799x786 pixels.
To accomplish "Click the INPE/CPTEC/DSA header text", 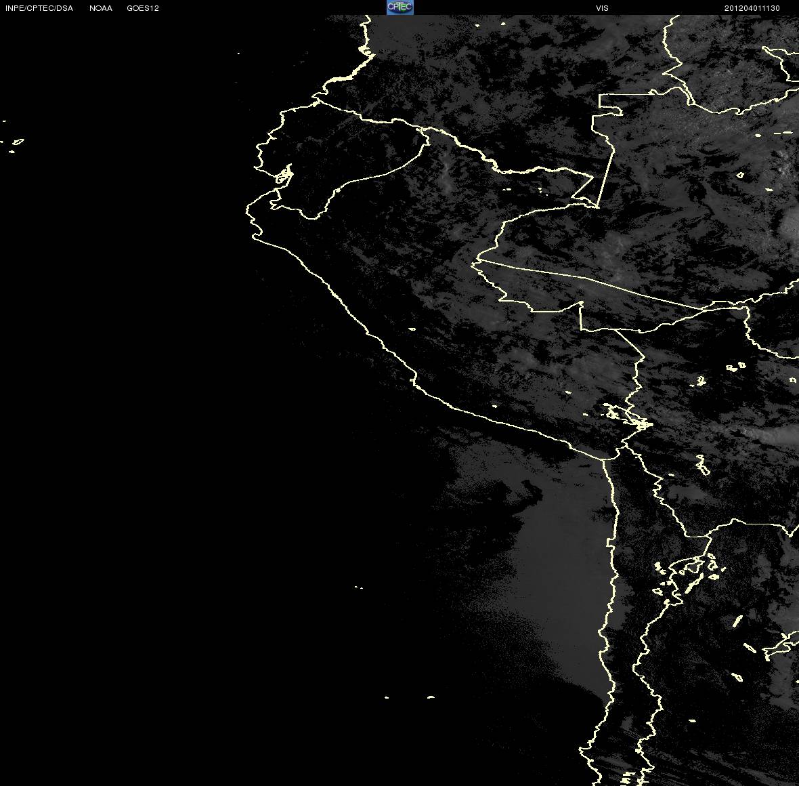I will coord(39,8).
